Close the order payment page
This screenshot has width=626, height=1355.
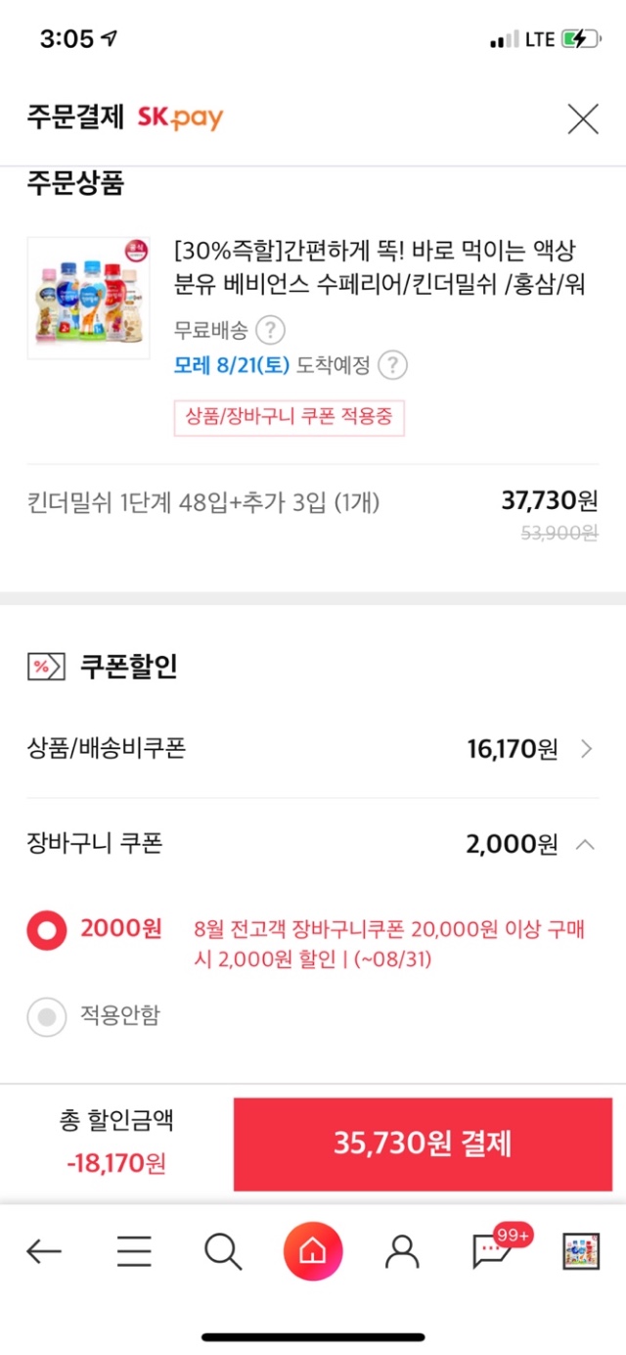583,119
